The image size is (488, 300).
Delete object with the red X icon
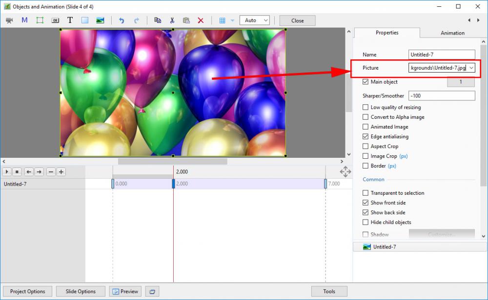click(201, 20)
